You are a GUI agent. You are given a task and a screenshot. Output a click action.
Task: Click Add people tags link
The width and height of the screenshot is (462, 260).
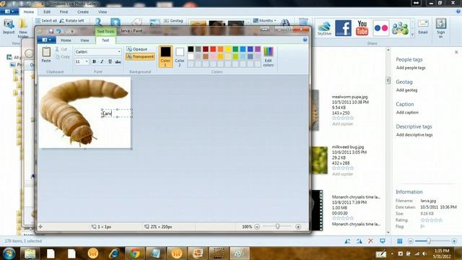[x=411, y=68]
